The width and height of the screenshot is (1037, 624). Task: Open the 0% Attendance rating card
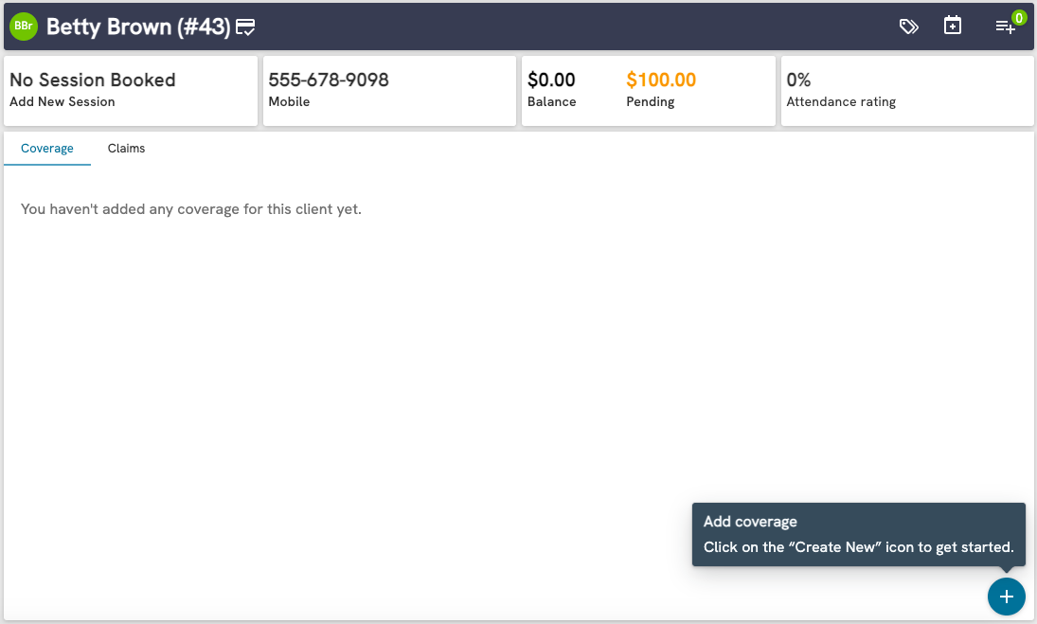pyautogui.click(x=907, y=91)
